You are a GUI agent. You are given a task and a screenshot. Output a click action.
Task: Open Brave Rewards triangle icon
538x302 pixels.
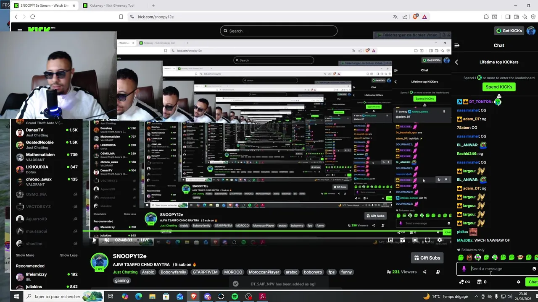point(425,17)
